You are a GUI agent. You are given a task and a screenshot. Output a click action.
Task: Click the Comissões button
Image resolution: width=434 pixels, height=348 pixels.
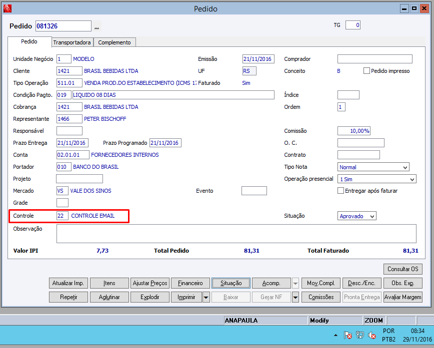pyautogui.click(x=321, y=297)
